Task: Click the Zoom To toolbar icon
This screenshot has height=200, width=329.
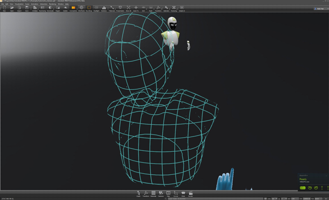Action: coord(136,8)
